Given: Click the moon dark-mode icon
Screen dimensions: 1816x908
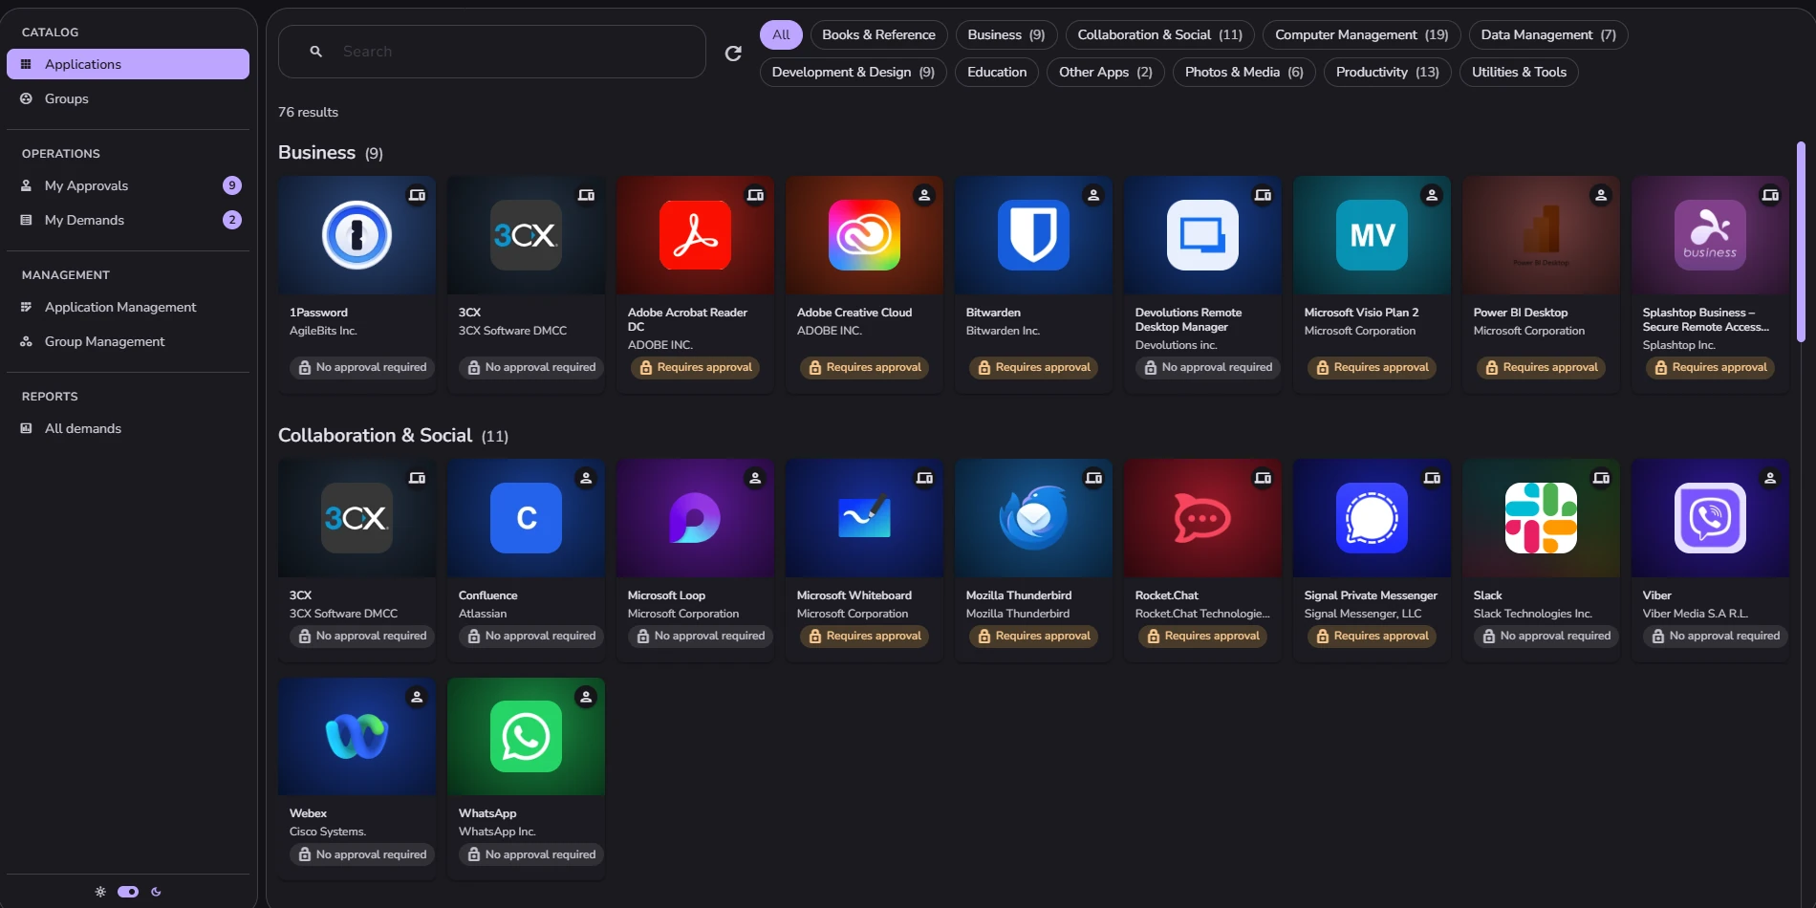Looking at the screenshot, I should click(156, 892).
